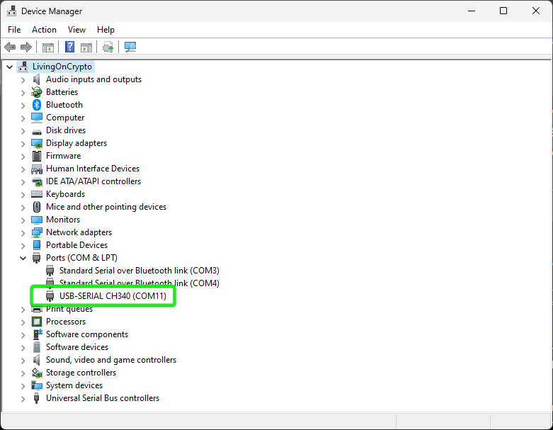Screen dimensions: 553x430
Task: Click the Forward arrow toolbar icon
Action: tap(26, 47)
